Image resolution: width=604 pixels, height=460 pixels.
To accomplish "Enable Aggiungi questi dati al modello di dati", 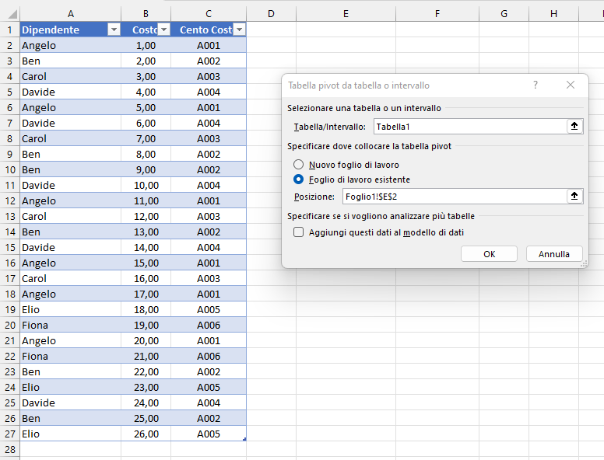I will tap(299, 232).
